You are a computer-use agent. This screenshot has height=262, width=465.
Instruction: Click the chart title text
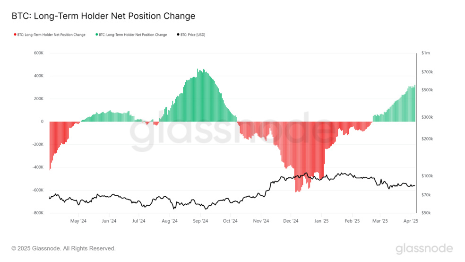(103, 16)
